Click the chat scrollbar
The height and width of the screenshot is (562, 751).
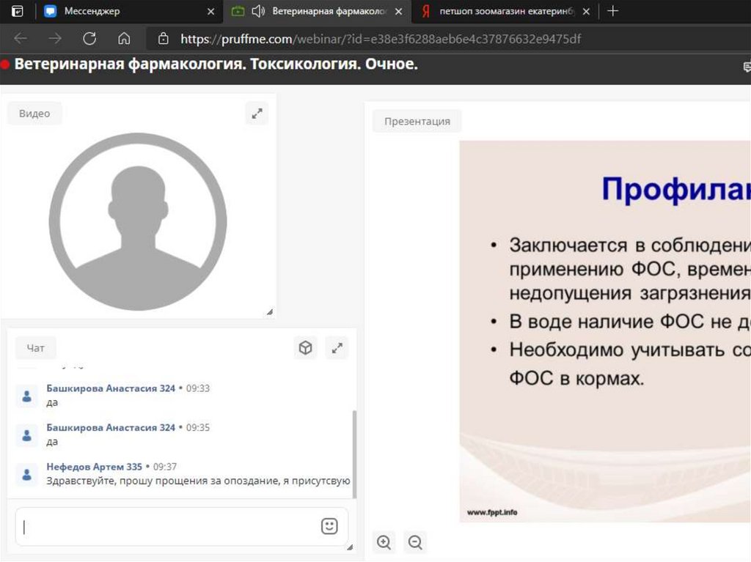tap(354, 453)
